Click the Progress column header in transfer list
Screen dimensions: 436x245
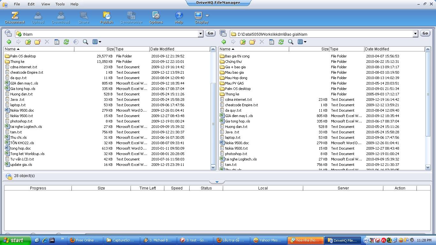[38, 188]
